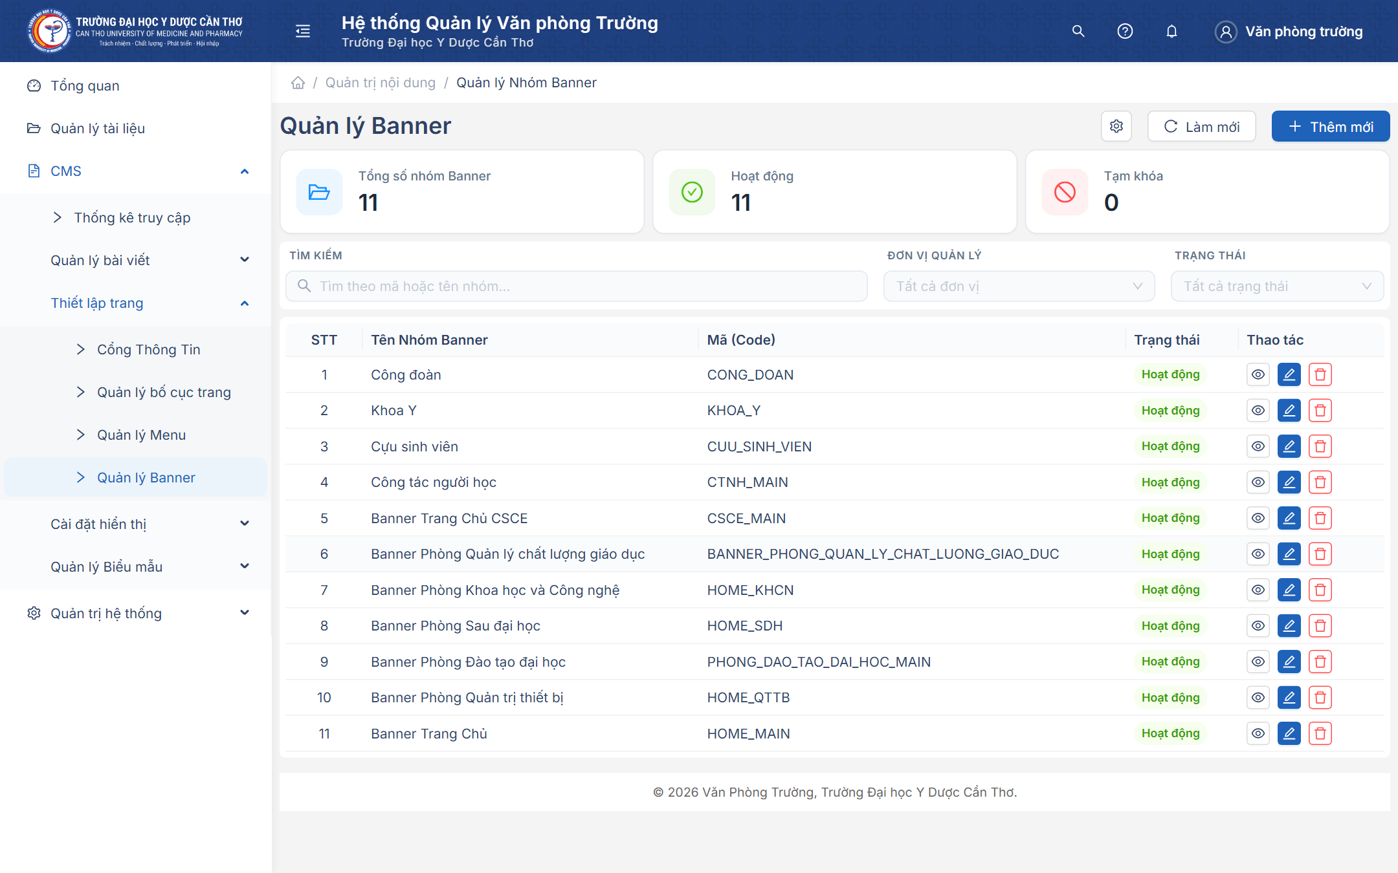View the CTNH_MAIN row eye icon
Viewport: 1398px width, 873px height.
[x=1258, y=482]
